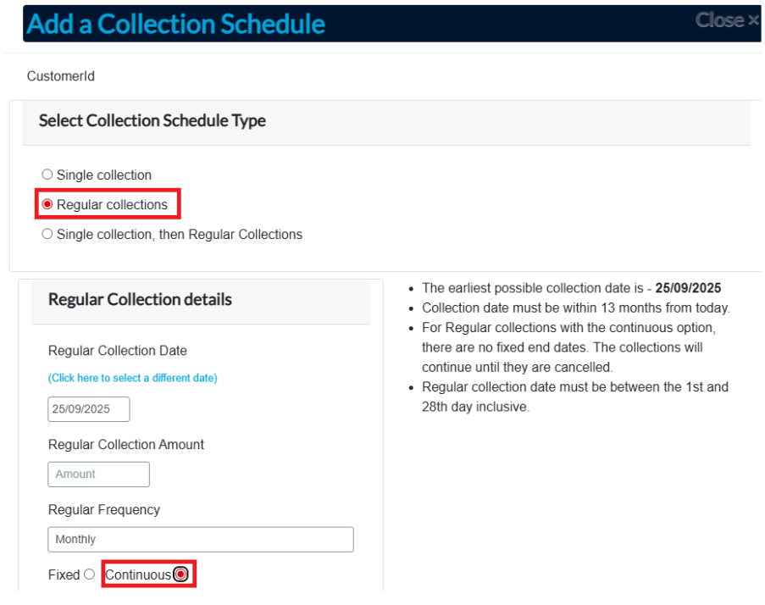This screenshot has width=765, height=605.
Task: Pick Single collection, then Regular Collections option
Action: click(x=47, y=234)
